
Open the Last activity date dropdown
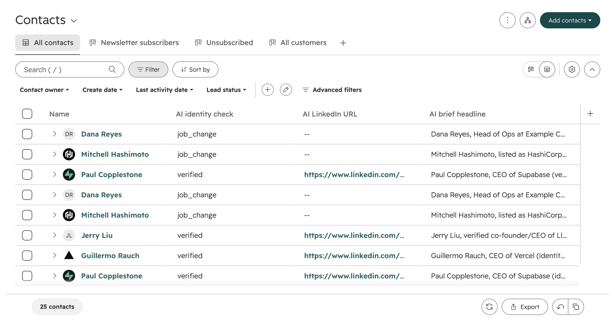[x=165, y=90]
